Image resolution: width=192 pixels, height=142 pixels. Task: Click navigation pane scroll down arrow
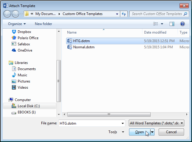(x=59, y=114)
